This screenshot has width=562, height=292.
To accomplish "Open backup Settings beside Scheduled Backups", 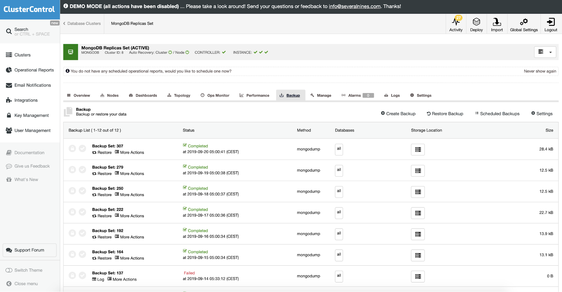I will coord(541,114).
